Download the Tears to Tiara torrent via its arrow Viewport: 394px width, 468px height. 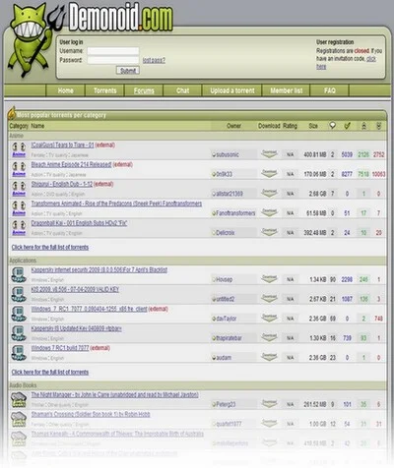[269, 153]
